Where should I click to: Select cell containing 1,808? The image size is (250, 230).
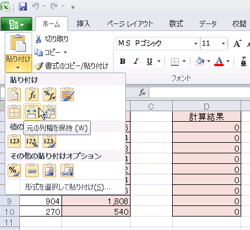click(96, 201)
